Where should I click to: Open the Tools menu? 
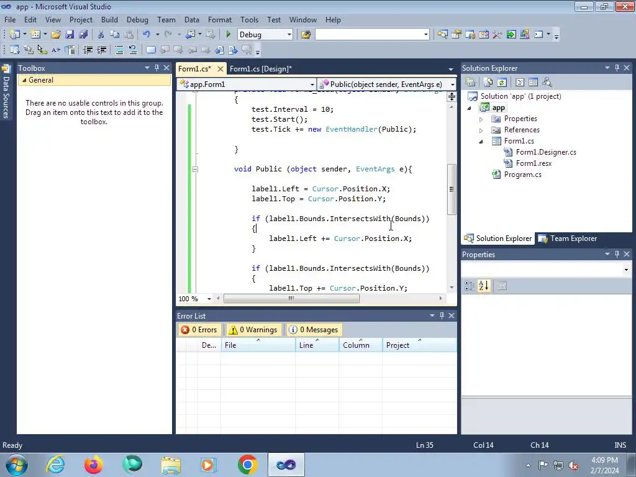pos(249,19)
